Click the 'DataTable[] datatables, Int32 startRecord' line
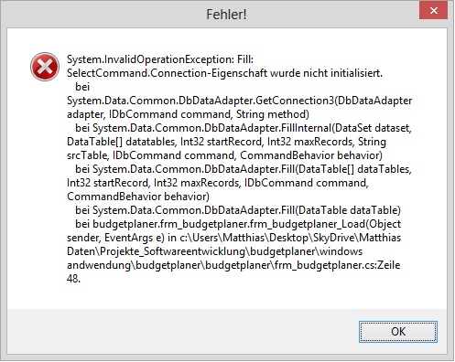Screen dimensions: 455x362 (x=226, y=142)
